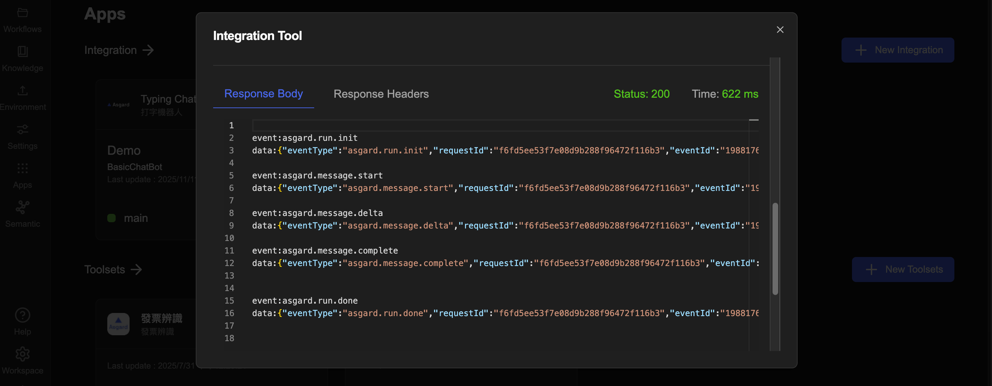Open Settings sliders icon in sidebar
The image size is (992, 386).
(22, 130)
